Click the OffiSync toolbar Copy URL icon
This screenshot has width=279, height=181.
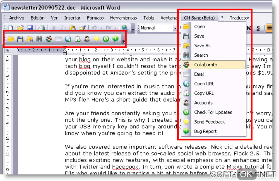point(78,39)
